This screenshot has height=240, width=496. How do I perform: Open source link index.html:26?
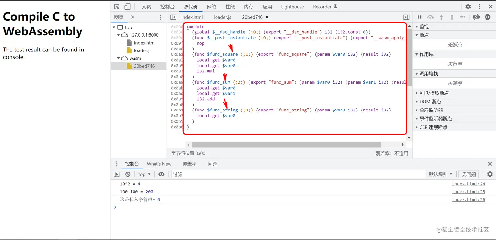click(468, 200)
